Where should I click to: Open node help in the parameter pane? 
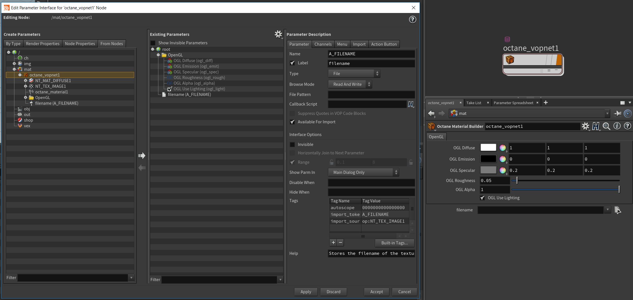(x=627, y=126)
